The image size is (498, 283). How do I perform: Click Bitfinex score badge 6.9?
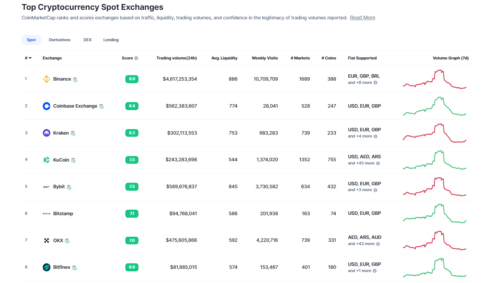132,267
